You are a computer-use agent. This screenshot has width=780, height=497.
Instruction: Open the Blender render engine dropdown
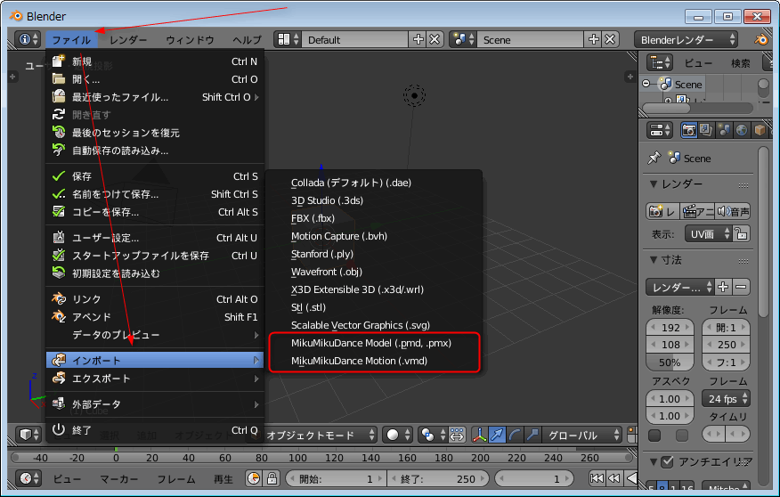(x=686, y=39)
